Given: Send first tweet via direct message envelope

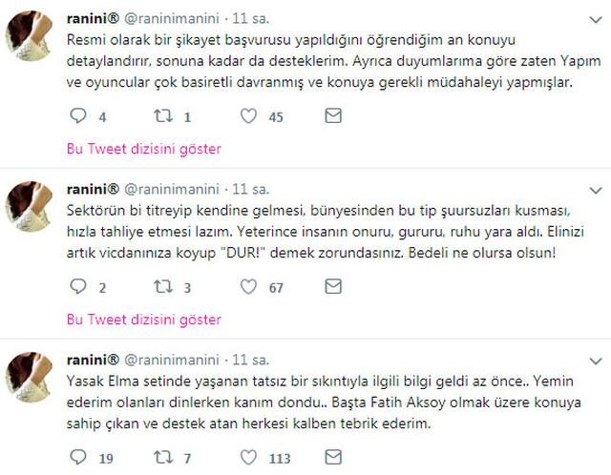Looking at the screenshot, I should tap(332, 116).
